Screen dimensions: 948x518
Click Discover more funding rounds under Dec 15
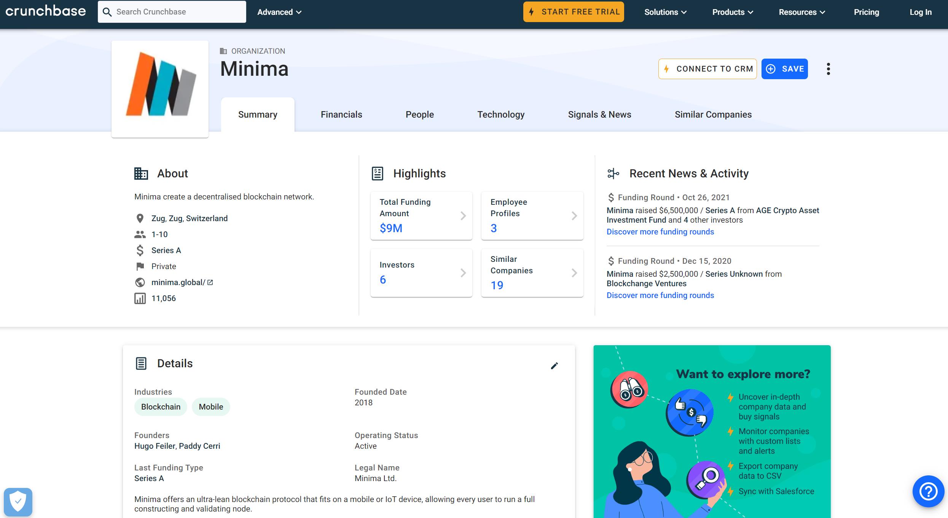(660, 295)
